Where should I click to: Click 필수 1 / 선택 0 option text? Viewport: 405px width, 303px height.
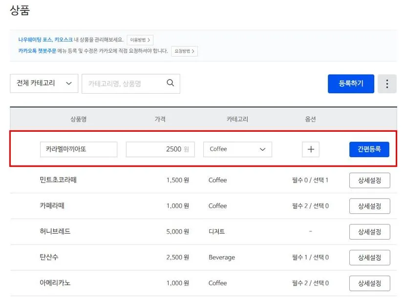[x=310, y=257]
